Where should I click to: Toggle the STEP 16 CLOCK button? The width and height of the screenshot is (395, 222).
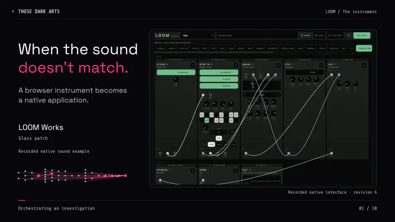tap(219, 79)
